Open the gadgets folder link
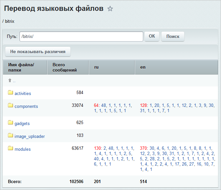The height and width of the screenshot is (190, 221). pos(22,123)
